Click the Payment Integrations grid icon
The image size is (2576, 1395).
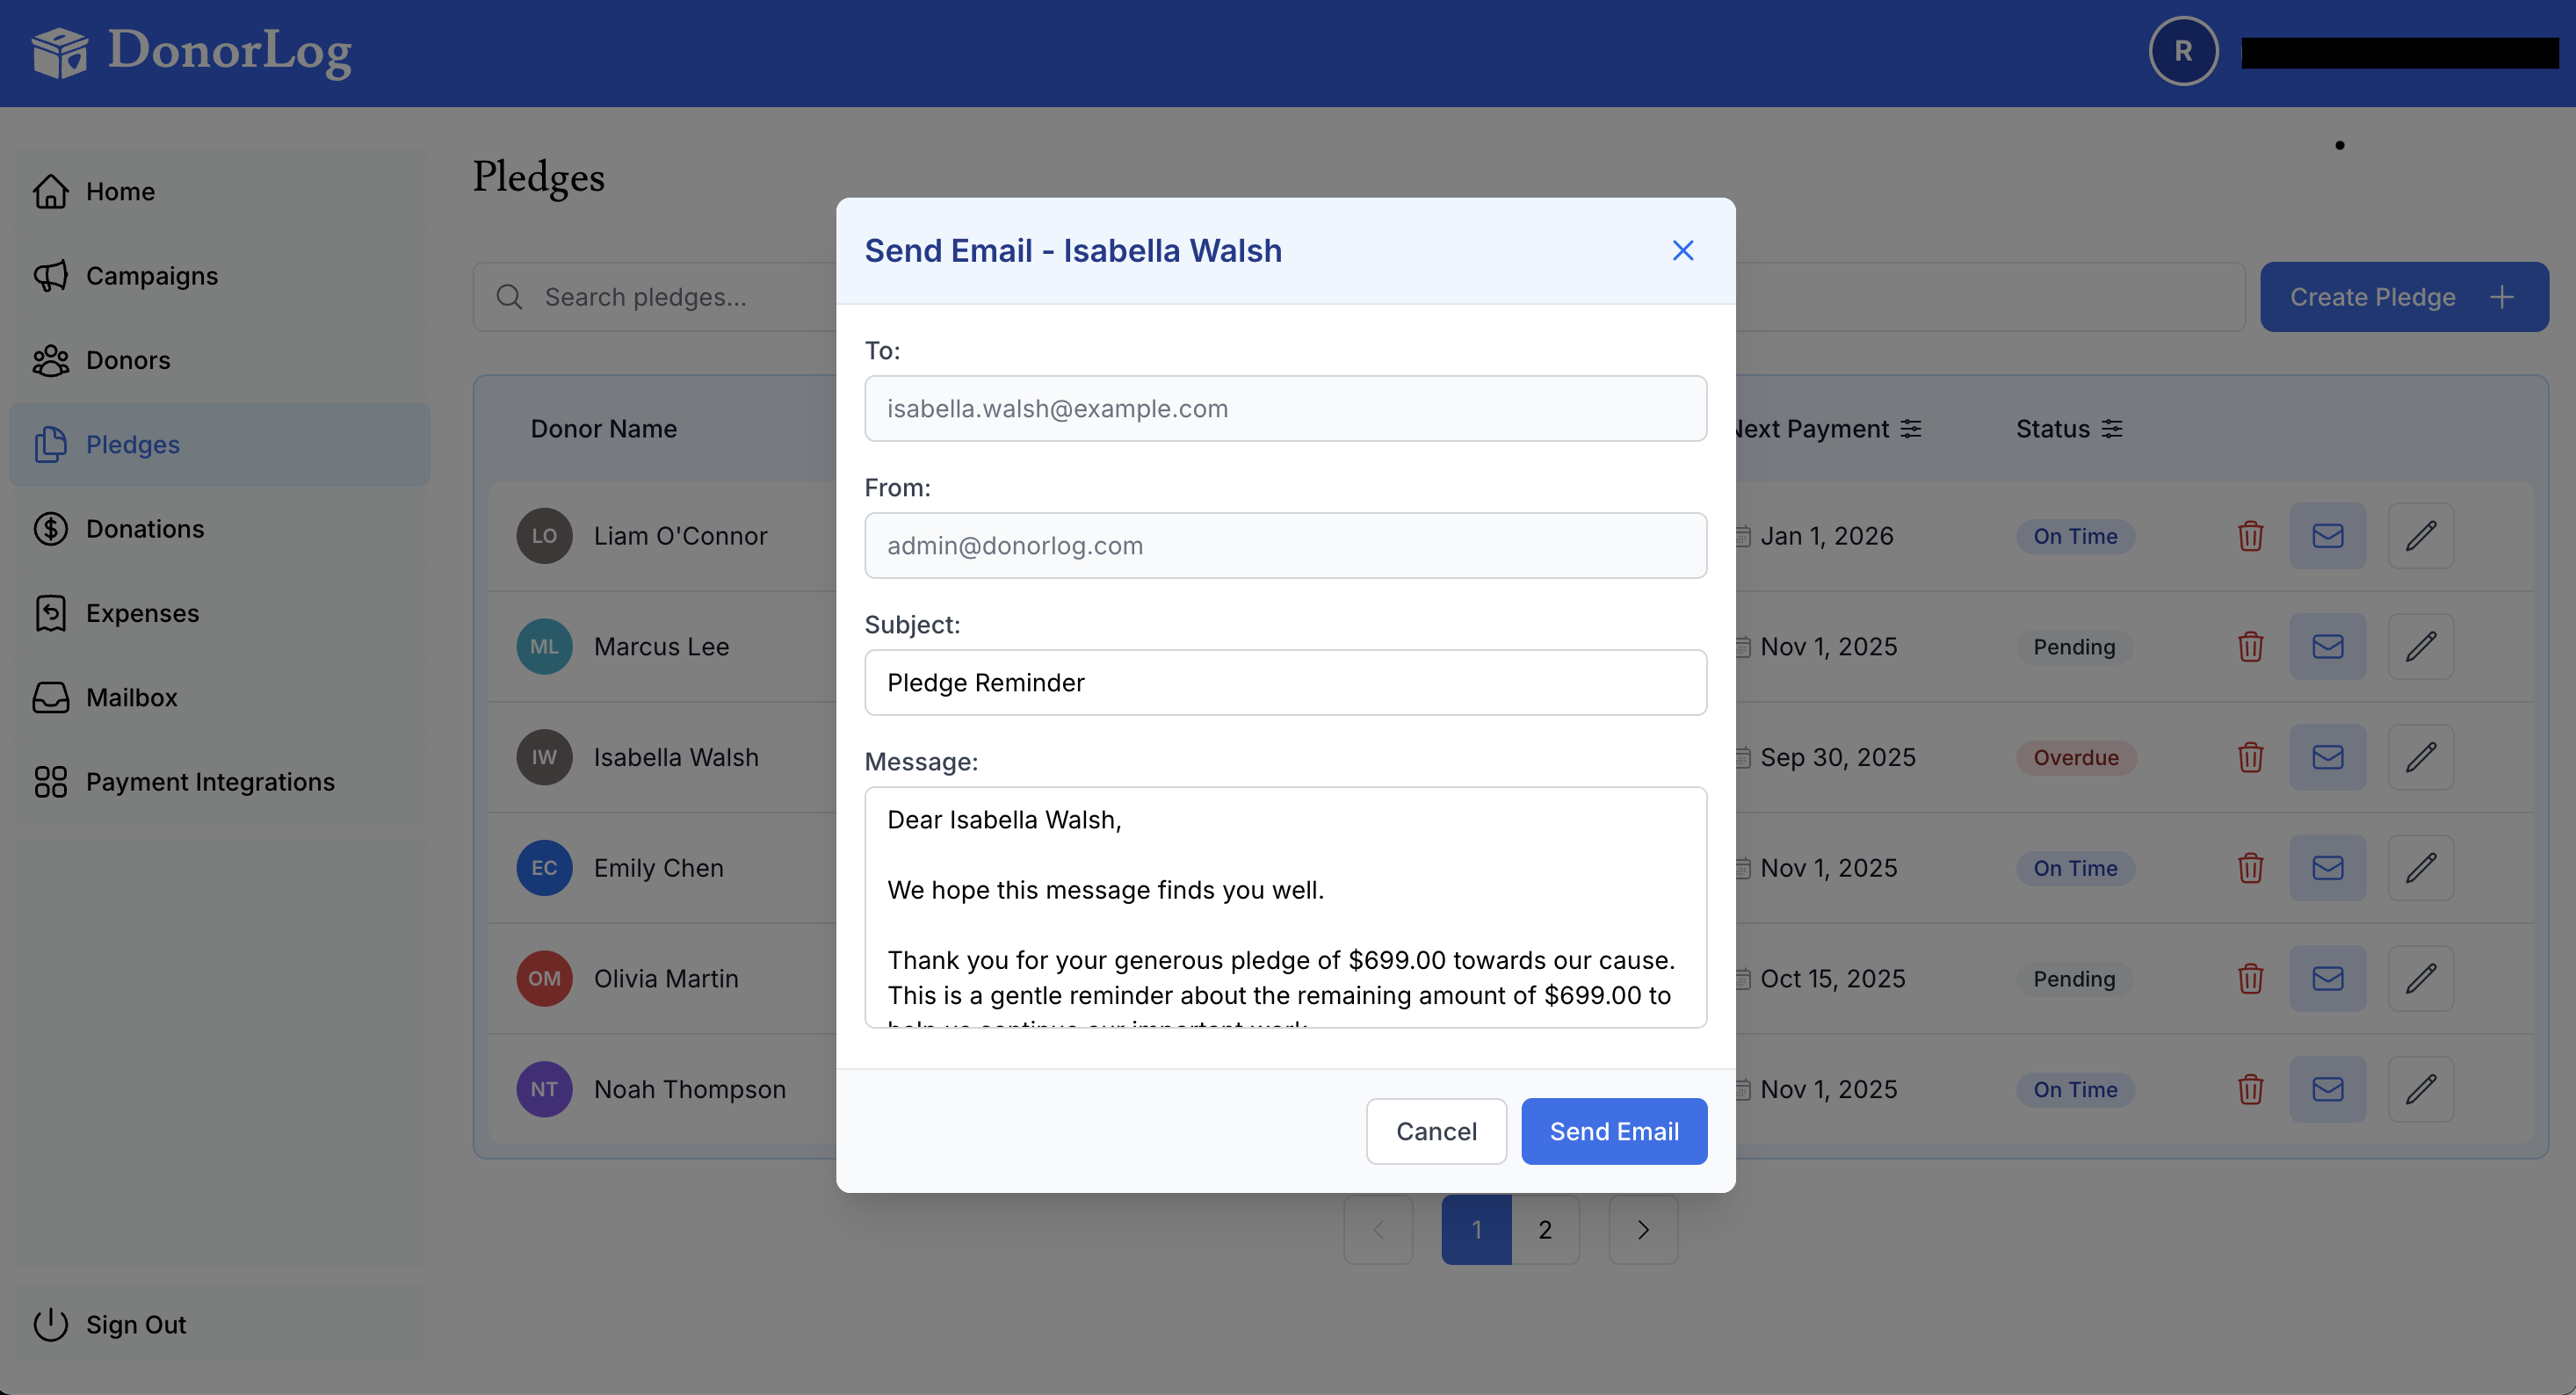pos(51,782)
